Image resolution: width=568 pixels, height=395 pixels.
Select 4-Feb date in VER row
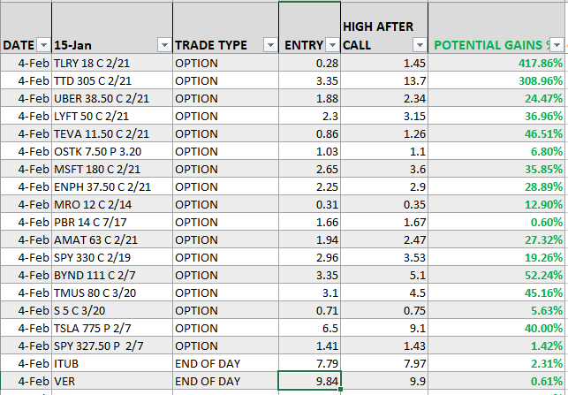click(x=27, y=381)
